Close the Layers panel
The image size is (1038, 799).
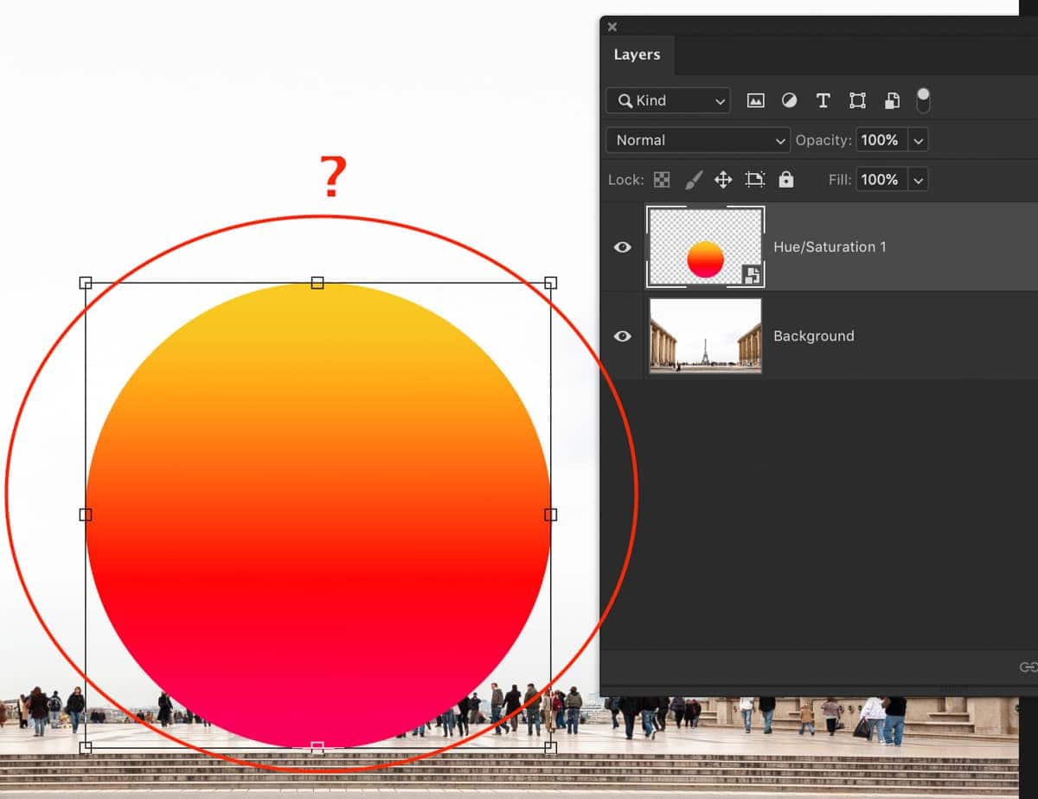coord(612,27)
